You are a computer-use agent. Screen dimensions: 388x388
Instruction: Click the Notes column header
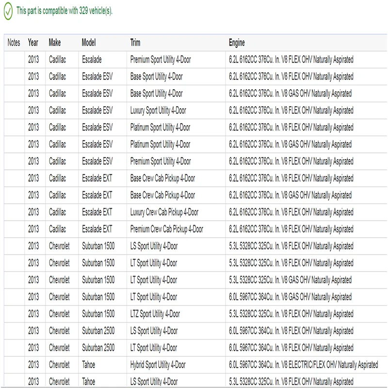point(14,43)
